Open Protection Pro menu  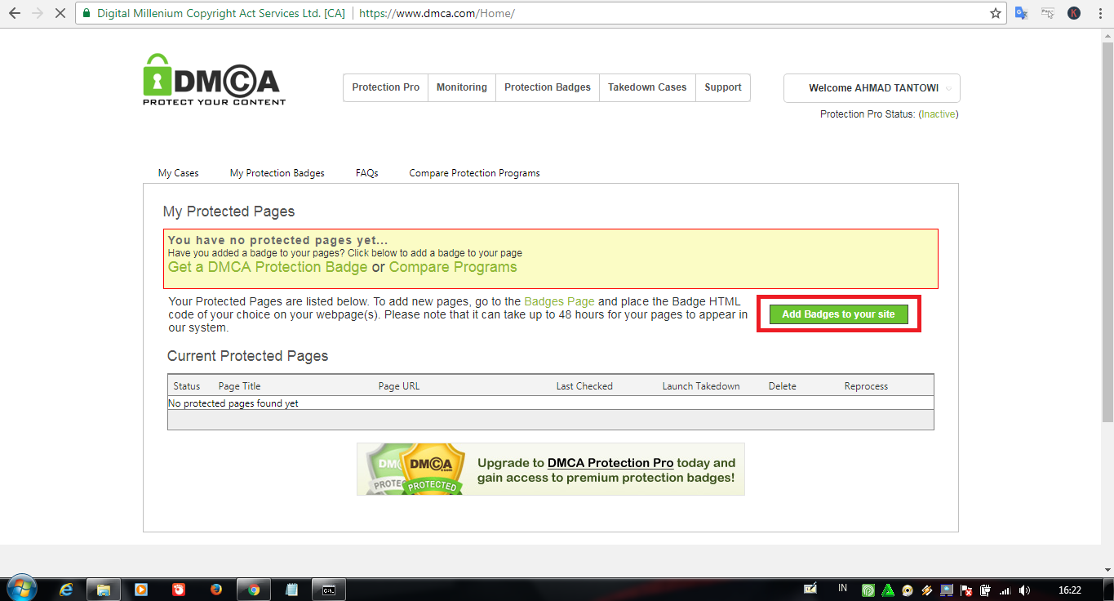386,87
